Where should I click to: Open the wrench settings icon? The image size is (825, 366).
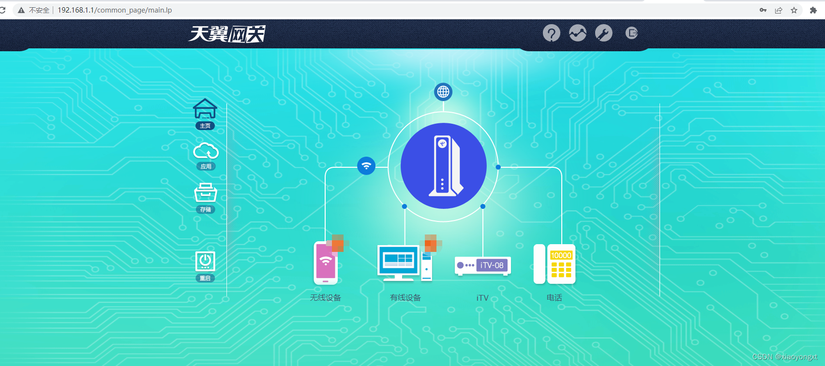point(603,33)
